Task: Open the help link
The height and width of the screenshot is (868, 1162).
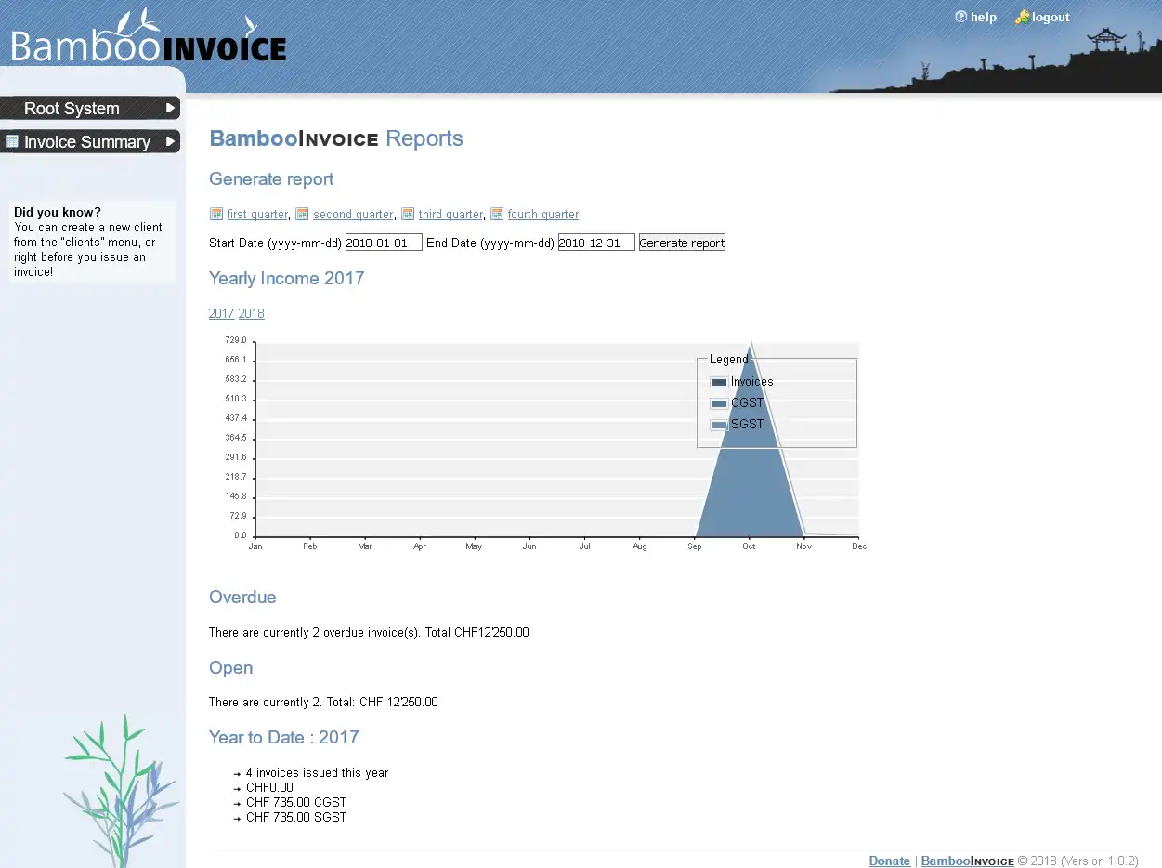Action: tap(984, 17)
